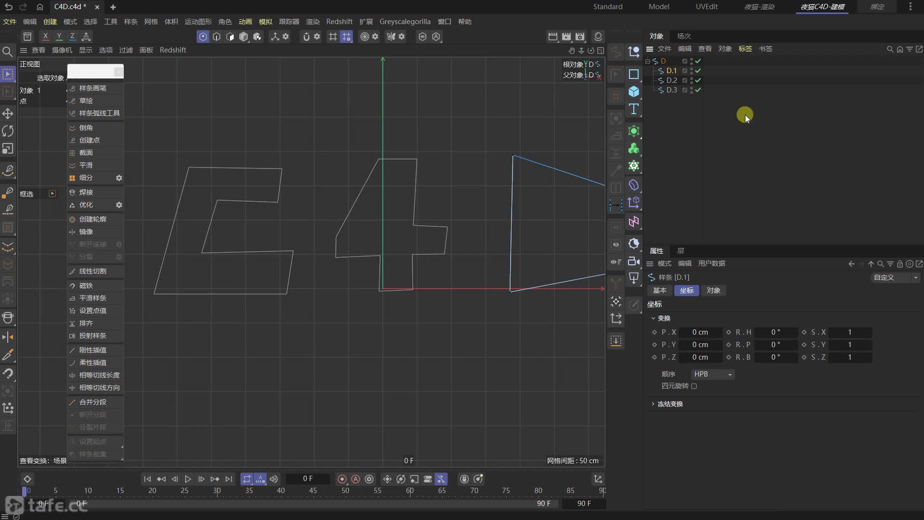
Task: Toggle loop playback in timeline
Action: tap(246, 479)
